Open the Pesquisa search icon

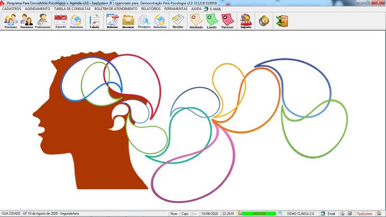tap(144, 21)
